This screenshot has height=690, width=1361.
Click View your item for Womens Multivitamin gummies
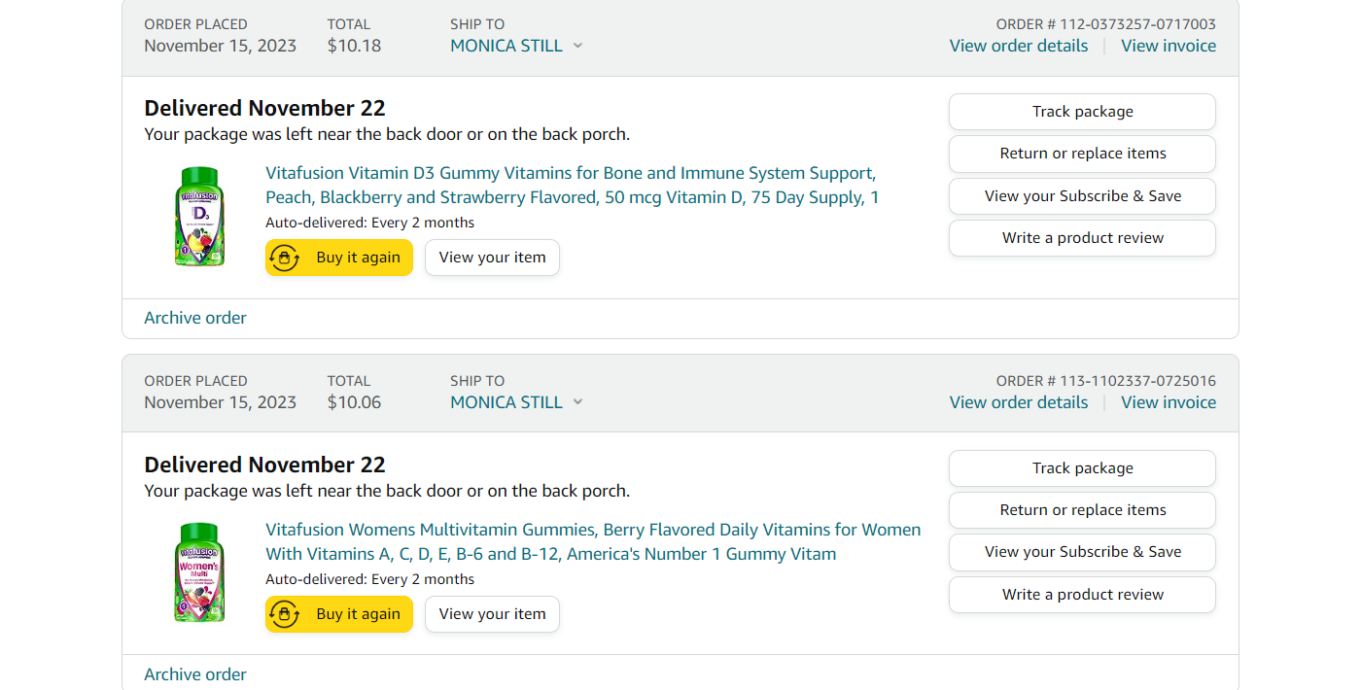click(x=492, y=614)
